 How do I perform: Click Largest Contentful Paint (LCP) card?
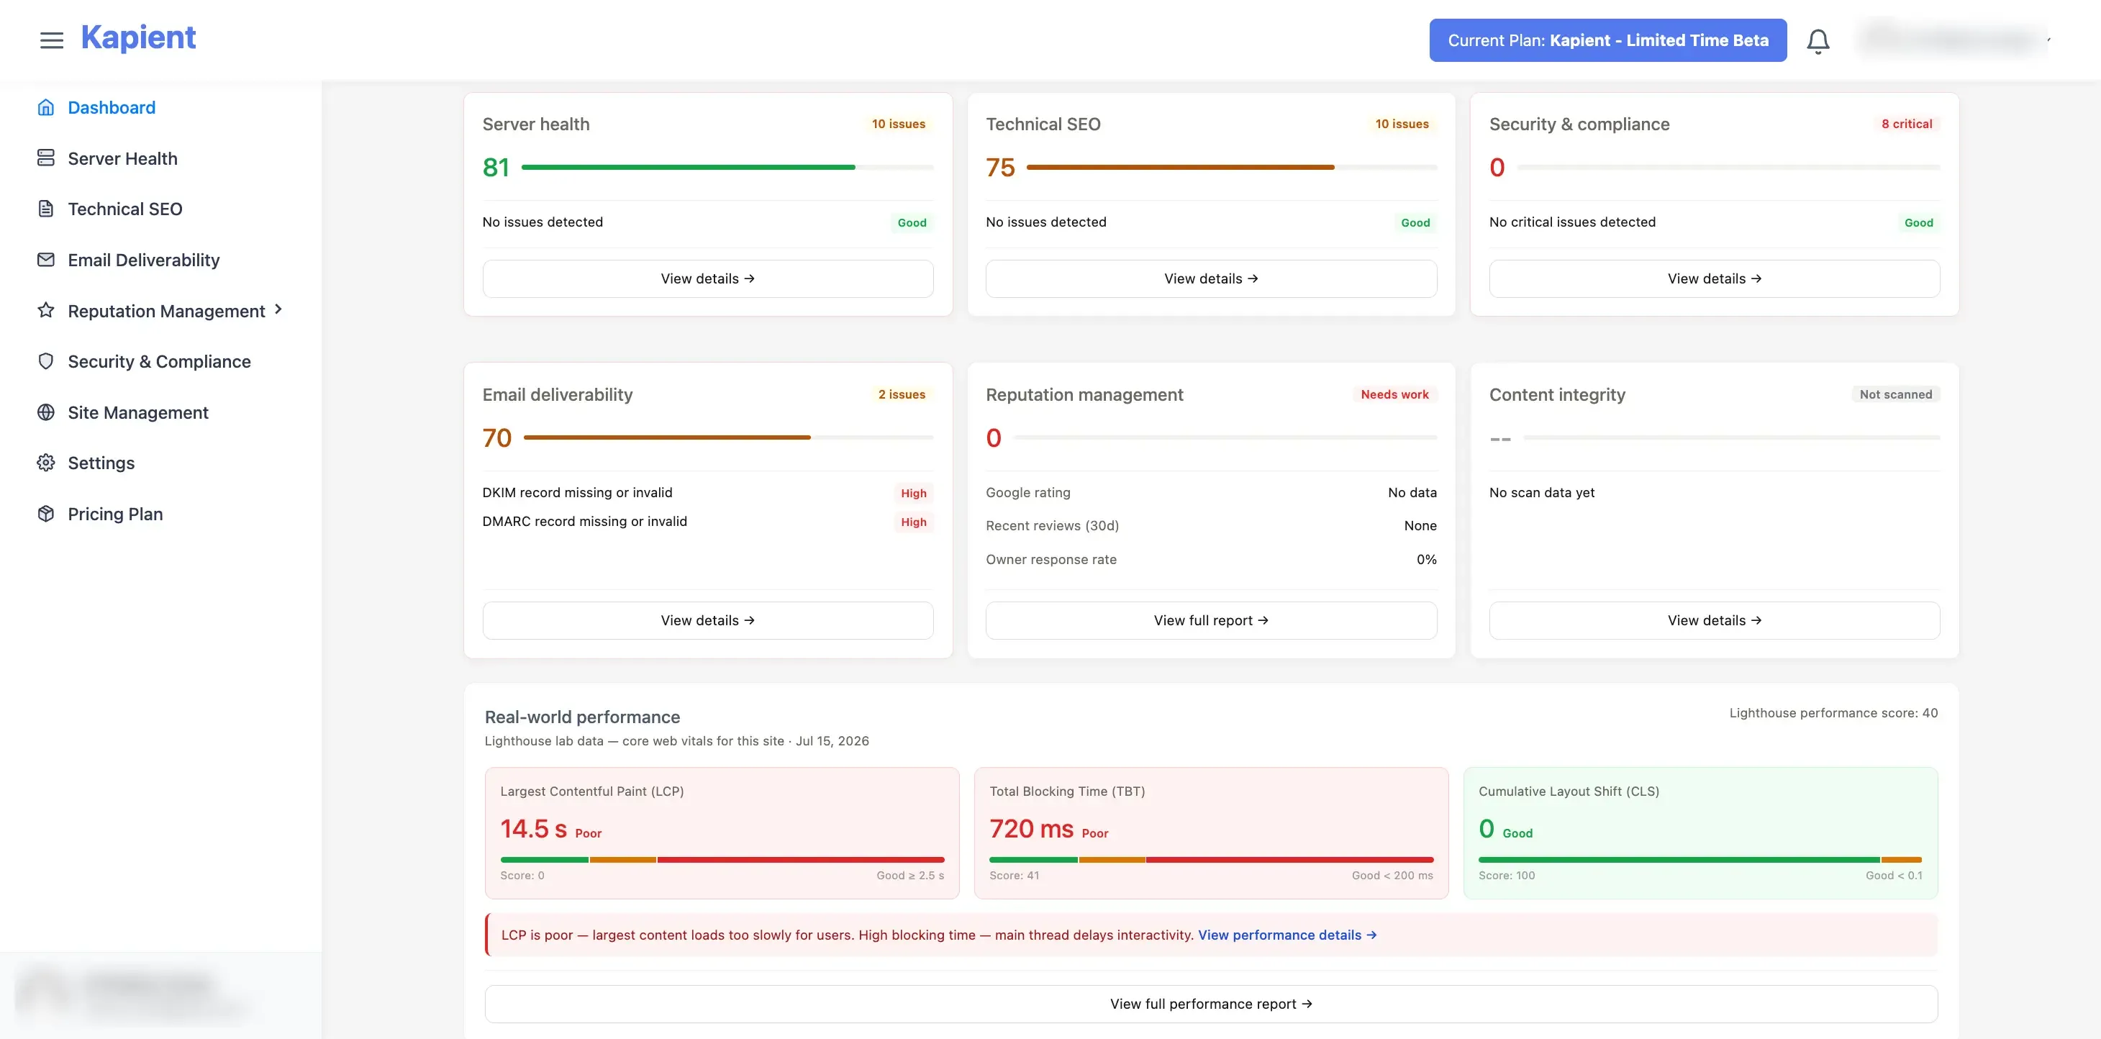click(722, 832)
